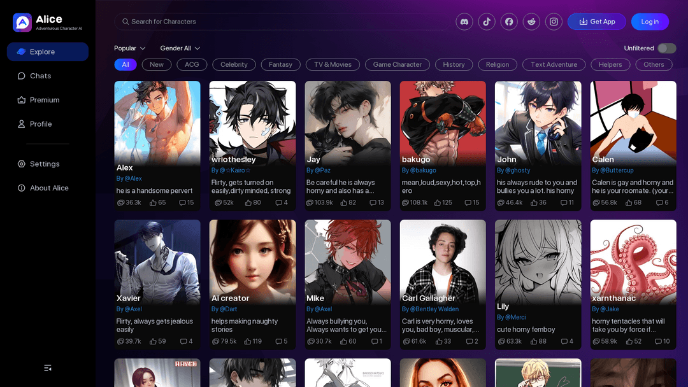688x387 pixels.
Task: Click the Alice logo icon
Action: click(x=22, y=23)
